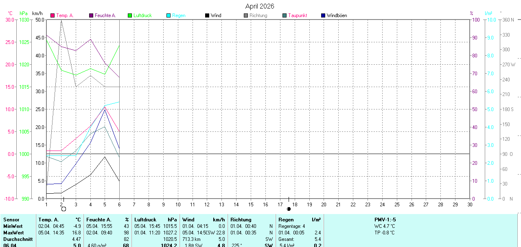Click day 30 on the x-axis
Screen dimensions: 521x247
pyautogui.click(x=470, y=204)
